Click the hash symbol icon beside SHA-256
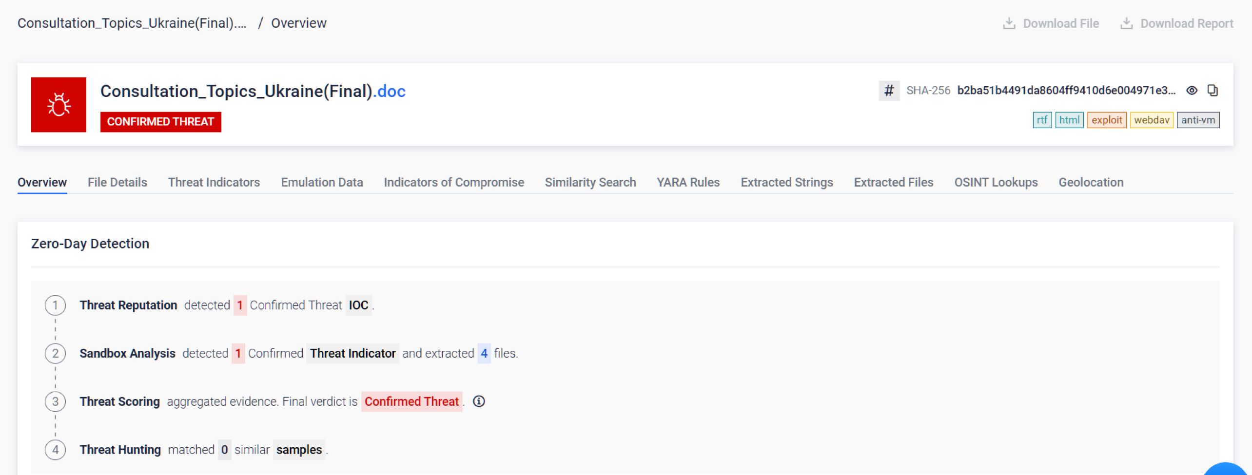This screenshot has height=475, width=1252. [x=889, y=91]
